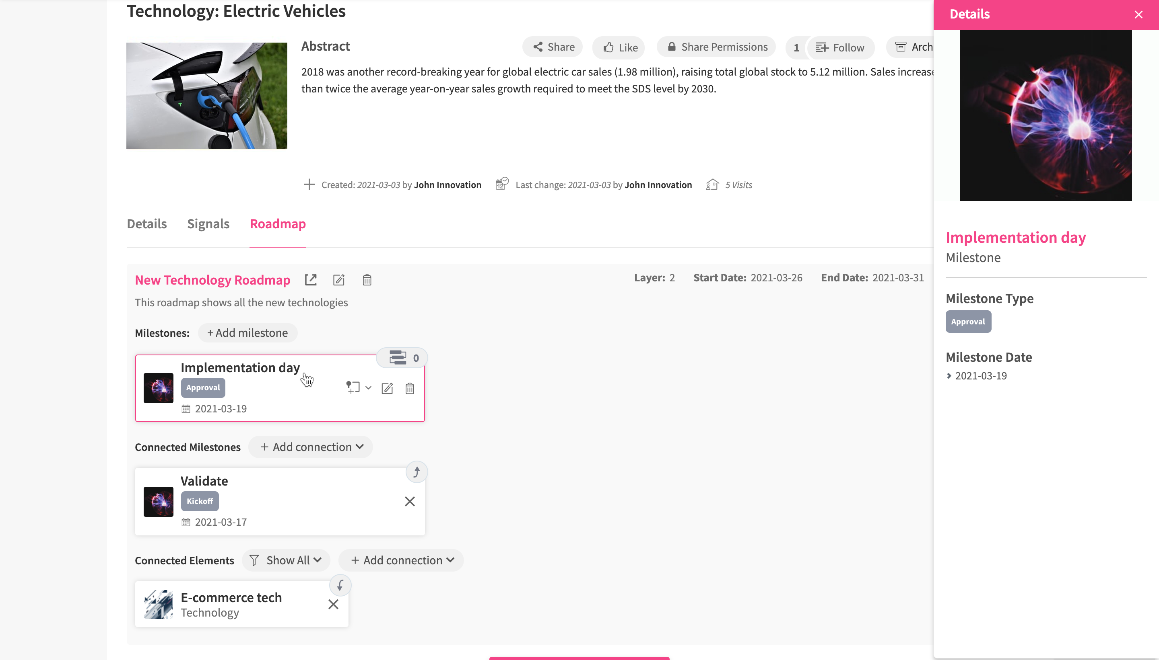This screenshot has height=660, width=1159.
Task: Open roadmap in new window icon
Action: point(310,280)
